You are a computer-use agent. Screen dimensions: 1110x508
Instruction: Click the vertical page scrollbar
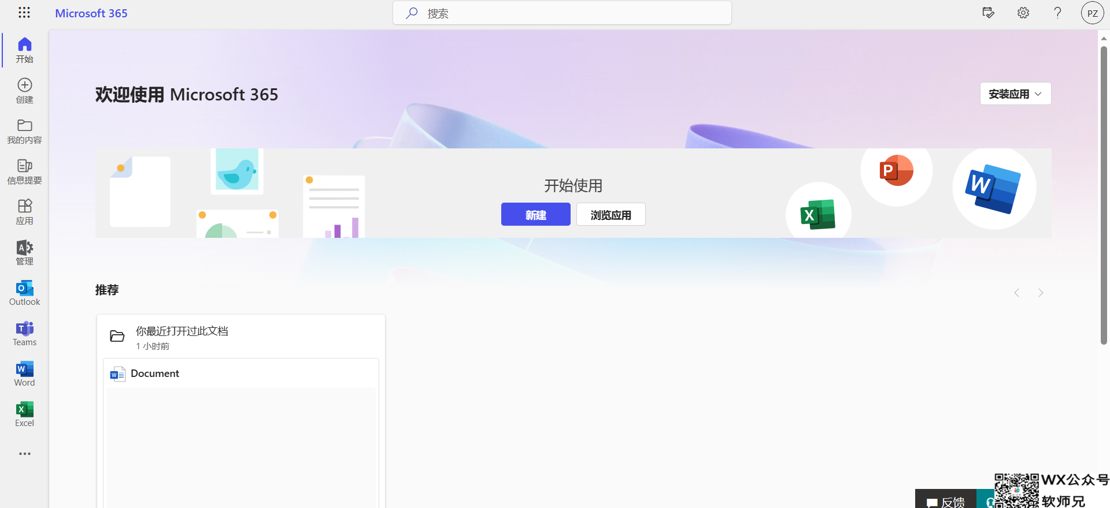(x=1104, y=195)
